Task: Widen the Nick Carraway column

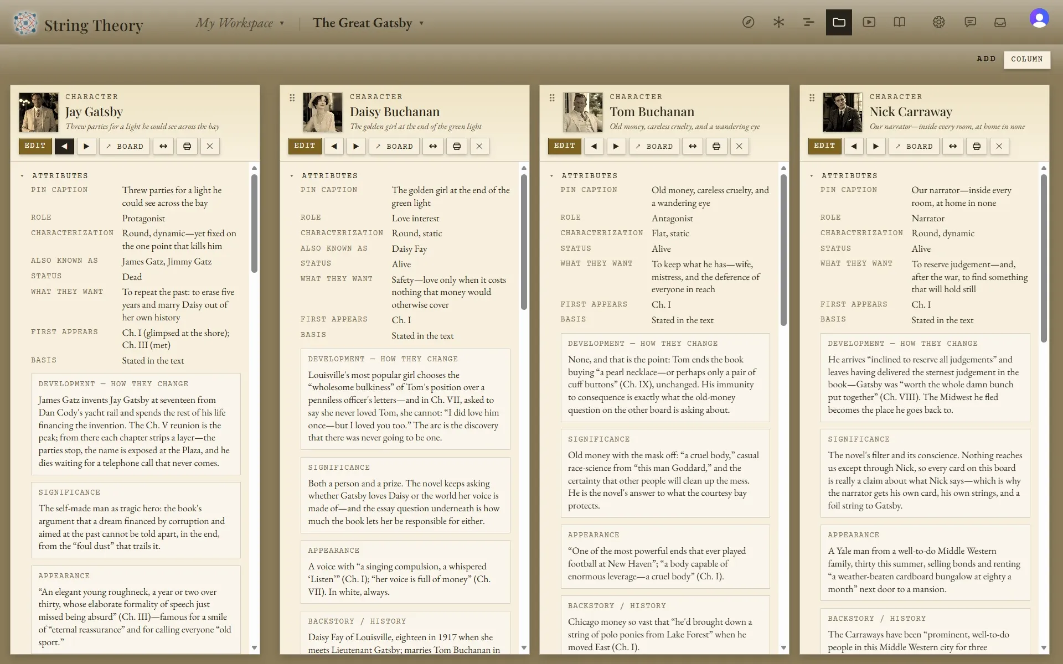Action: (x=953, y=146)
